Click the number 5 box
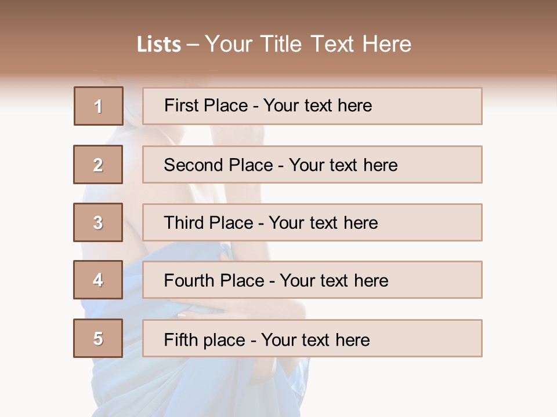This screenshot has height=417, width=557. coord(98,338)
